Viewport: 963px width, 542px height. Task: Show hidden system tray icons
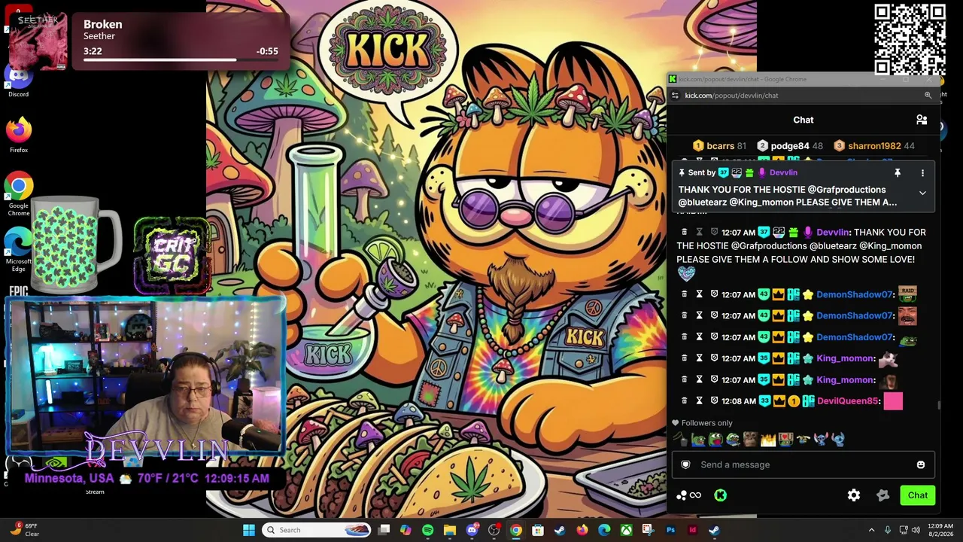(x=871, y=530)
